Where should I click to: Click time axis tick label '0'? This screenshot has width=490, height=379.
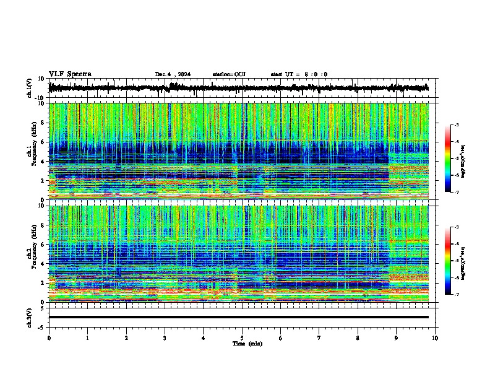[49, 338]
